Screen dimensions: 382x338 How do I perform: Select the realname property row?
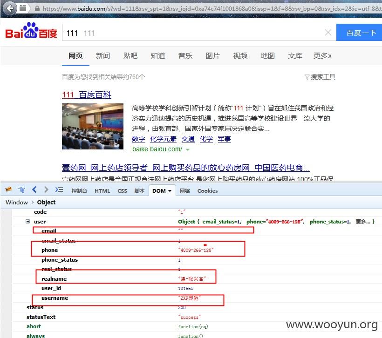pos(197,279)
